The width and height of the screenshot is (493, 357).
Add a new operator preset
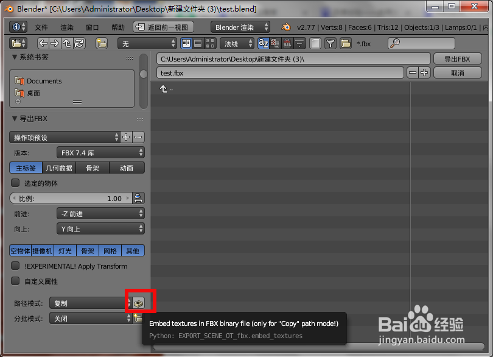coord(126,137)
